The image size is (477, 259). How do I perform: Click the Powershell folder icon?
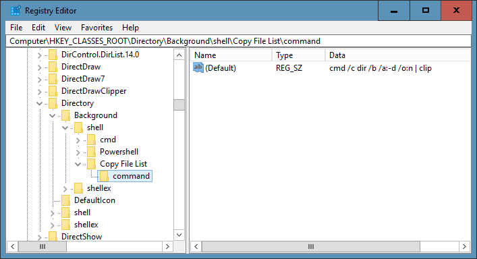point(91,152)
